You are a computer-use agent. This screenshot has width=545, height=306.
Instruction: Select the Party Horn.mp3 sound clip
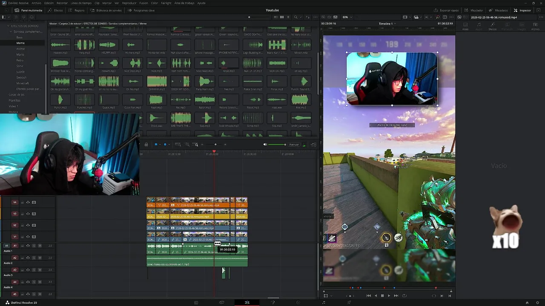coord(205,83)
